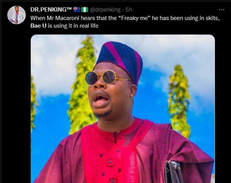Click the green tree on photo's right
Viewport: 231px width, 183px height.
[179, 101]
